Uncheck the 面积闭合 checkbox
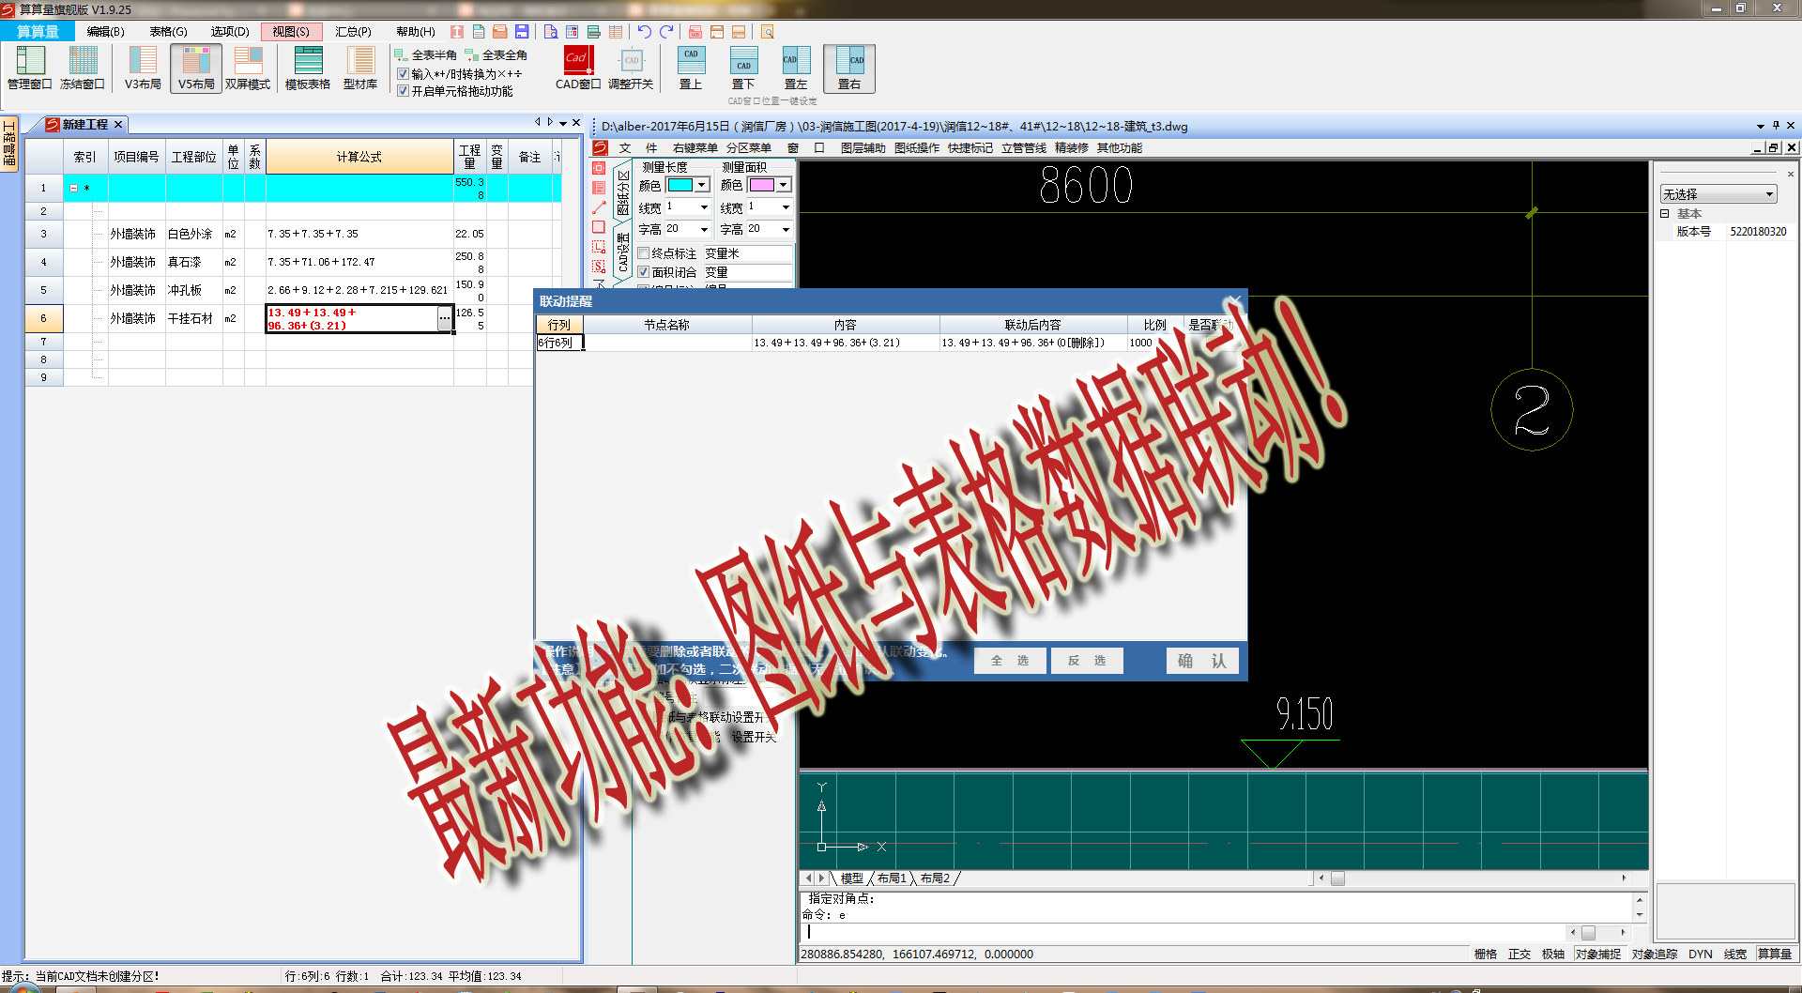 pyautogui.click(x=644, y=272)
